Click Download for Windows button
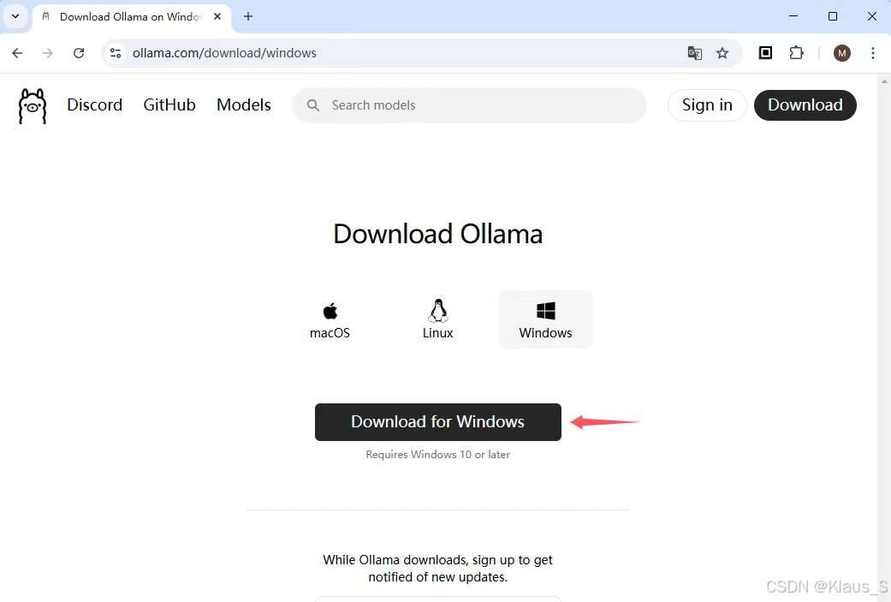The width and height of the screenshot is (891, 602). pos(438,422)
